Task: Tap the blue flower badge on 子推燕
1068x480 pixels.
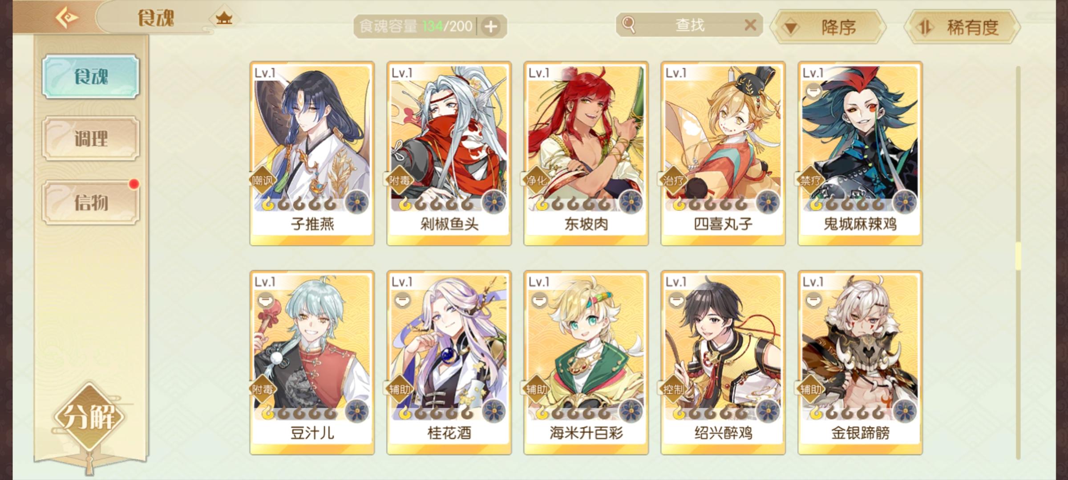Action: click(x=357, y=202)
